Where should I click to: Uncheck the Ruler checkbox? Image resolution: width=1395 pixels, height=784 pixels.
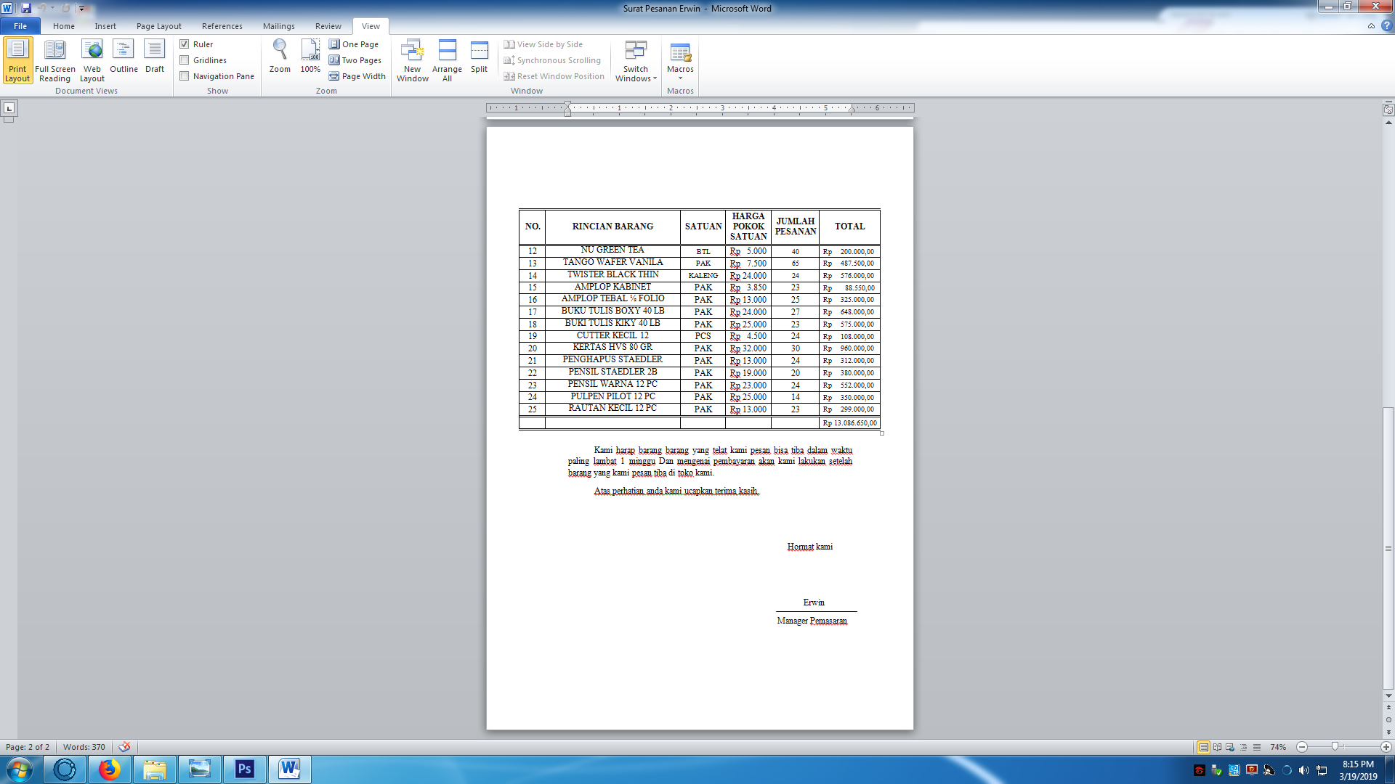[x=185, y=44]
